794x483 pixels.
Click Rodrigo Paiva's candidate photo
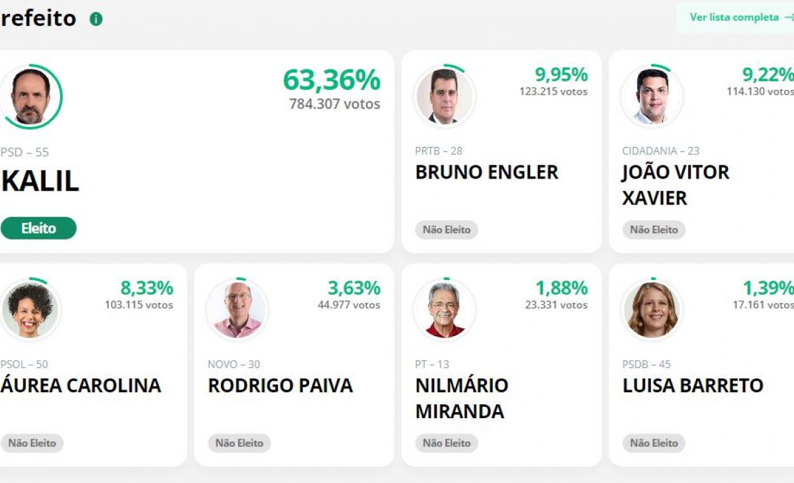click(x=238, y=310)
